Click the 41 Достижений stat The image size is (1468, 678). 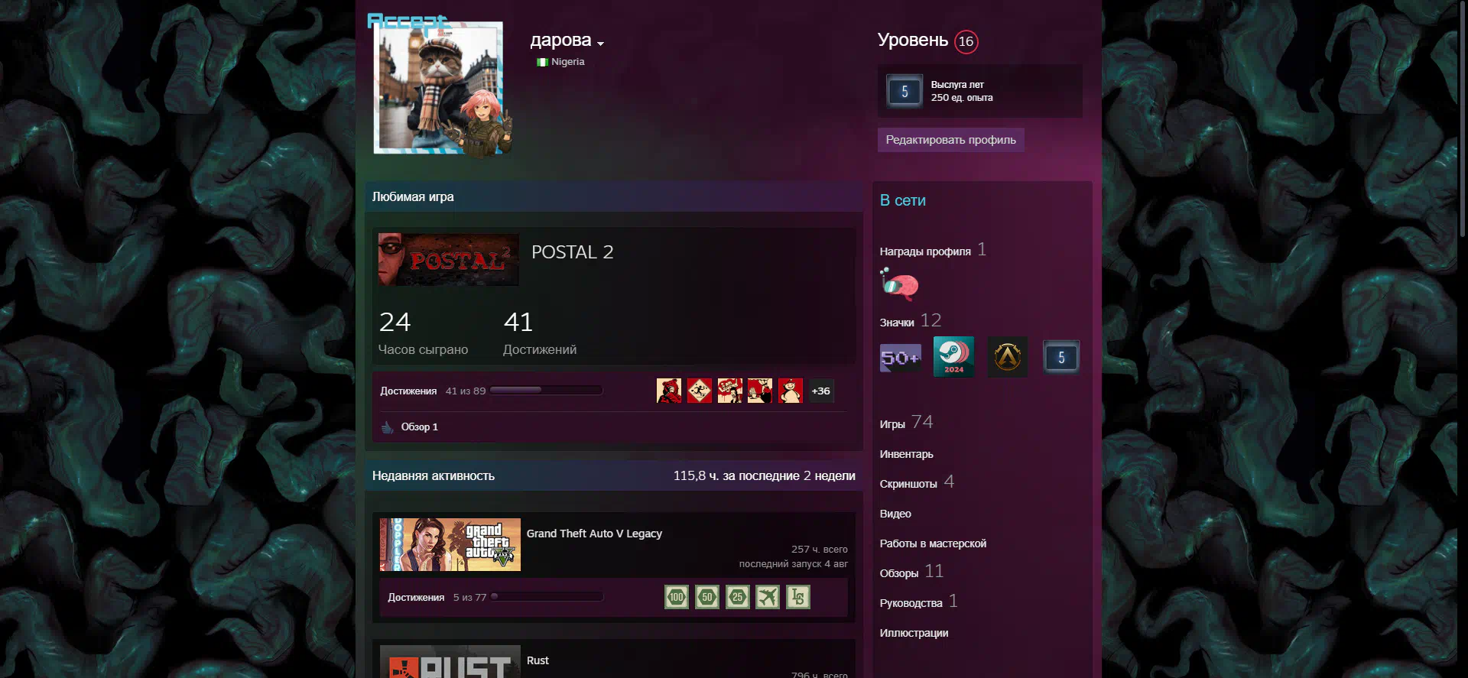click(x=540, y=333)
